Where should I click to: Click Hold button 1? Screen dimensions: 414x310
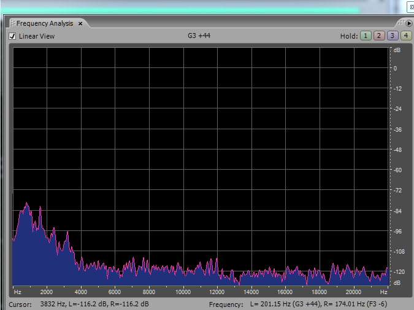coord(366,36)
